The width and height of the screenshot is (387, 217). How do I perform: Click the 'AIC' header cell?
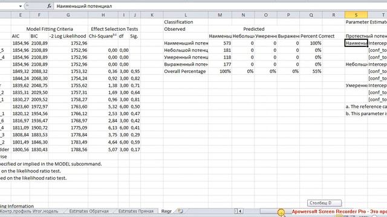coord(16,36)
